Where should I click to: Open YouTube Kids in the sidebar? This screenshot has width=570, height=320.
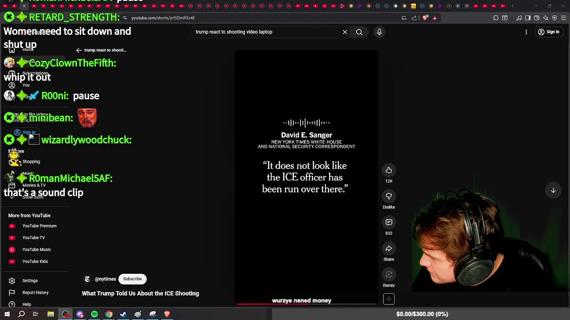pyautogui.click(x=35, y=261)
